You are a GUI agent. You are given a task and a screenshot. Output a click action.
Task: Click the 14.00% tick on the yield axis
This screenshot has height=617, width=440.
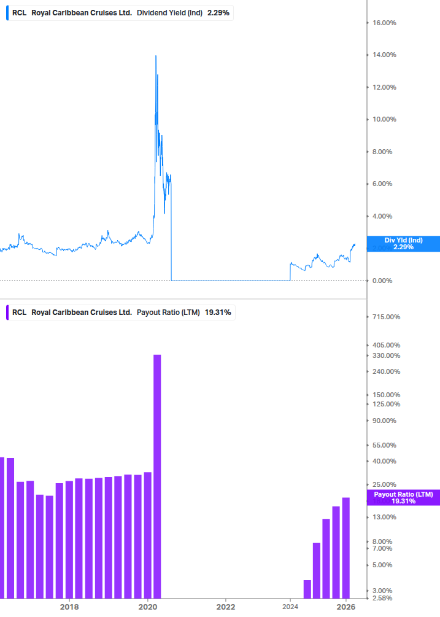(384, 55)
